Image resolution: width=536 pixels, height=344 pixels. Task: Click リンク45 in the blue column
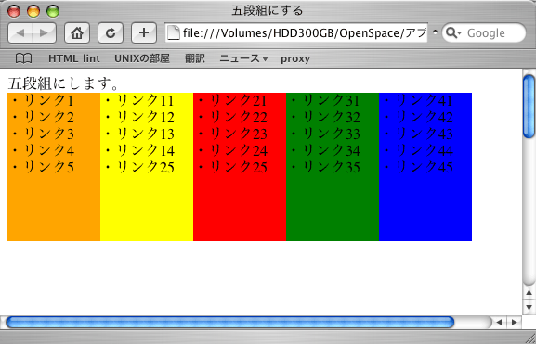[425, 167]
